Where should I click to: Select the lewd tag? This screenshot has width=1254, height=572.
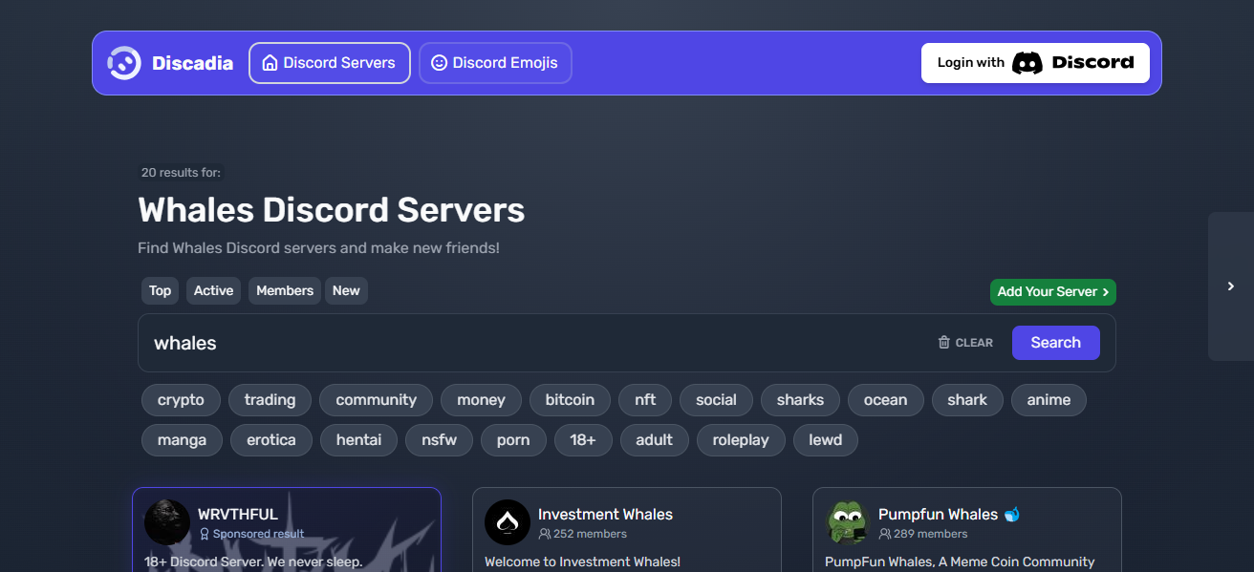pyautogui.click(x=826, y=440)
